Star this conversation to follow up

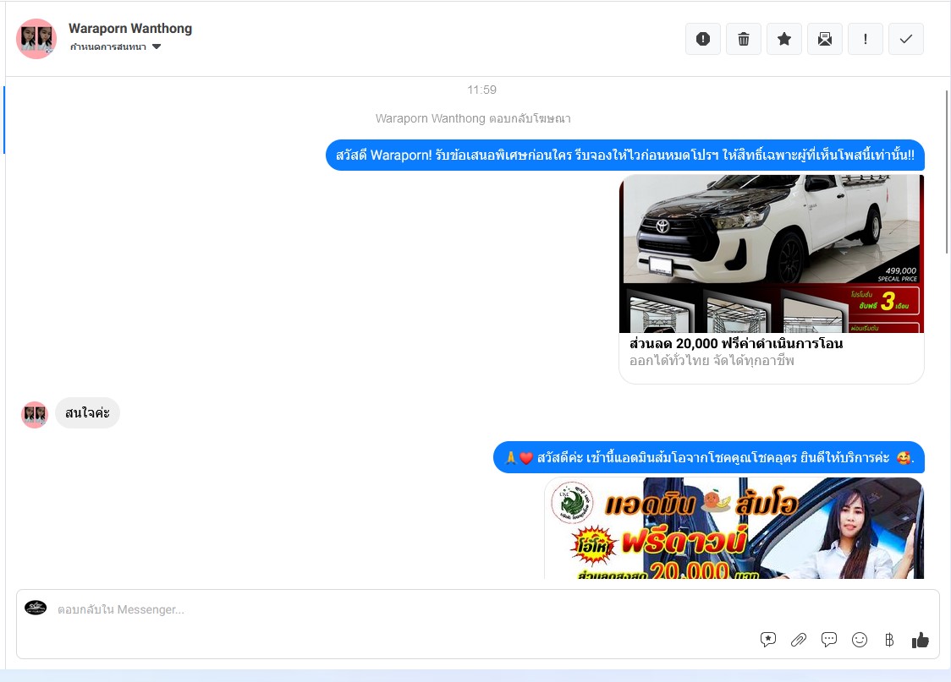[x=784, y=39]
